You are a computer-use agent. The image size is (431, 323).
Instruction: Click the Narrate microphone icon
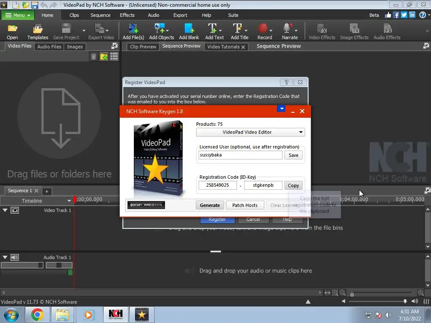[287, 28]
